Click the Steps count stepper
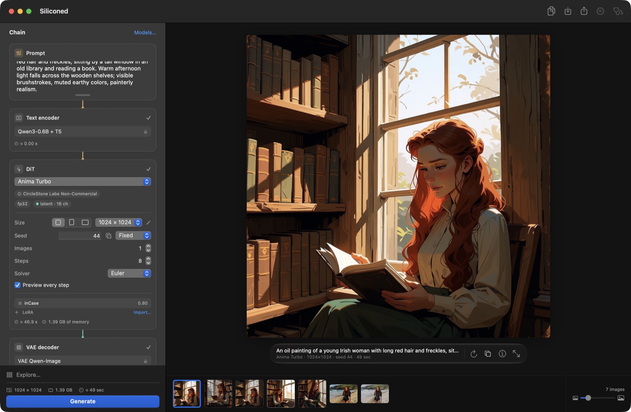 click(148, 261)
